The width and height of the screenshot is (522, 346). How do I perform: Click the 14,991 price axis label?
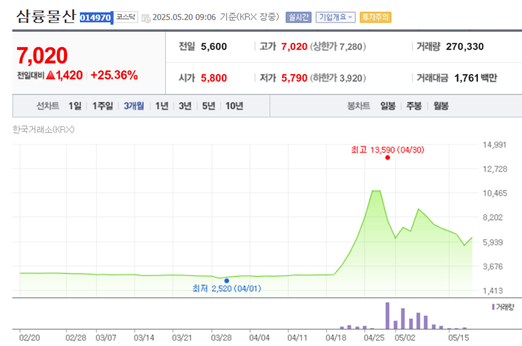pyautogui.click(x=495, y=145)
